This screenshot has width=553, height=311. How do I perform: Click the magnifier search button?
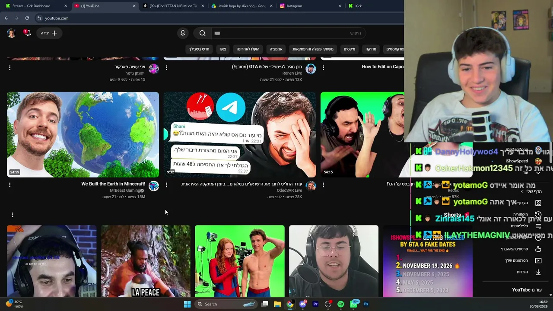202,33
